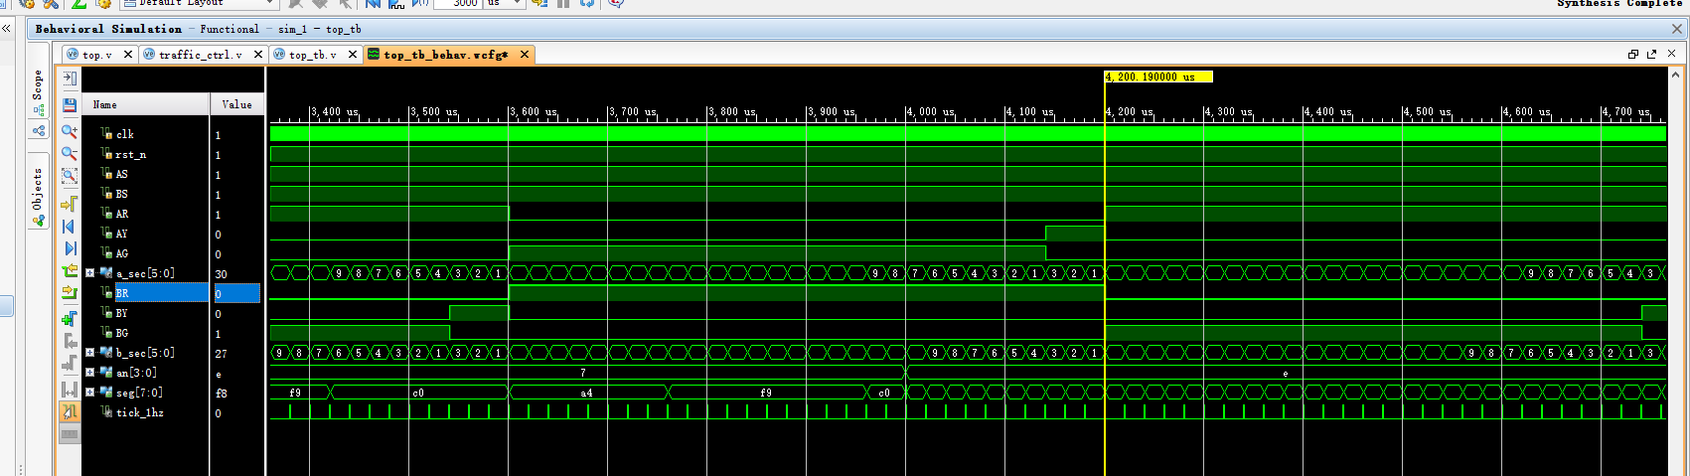
Task: Close the Behavioral Simulation panel
Action: tap(1677, 29)
